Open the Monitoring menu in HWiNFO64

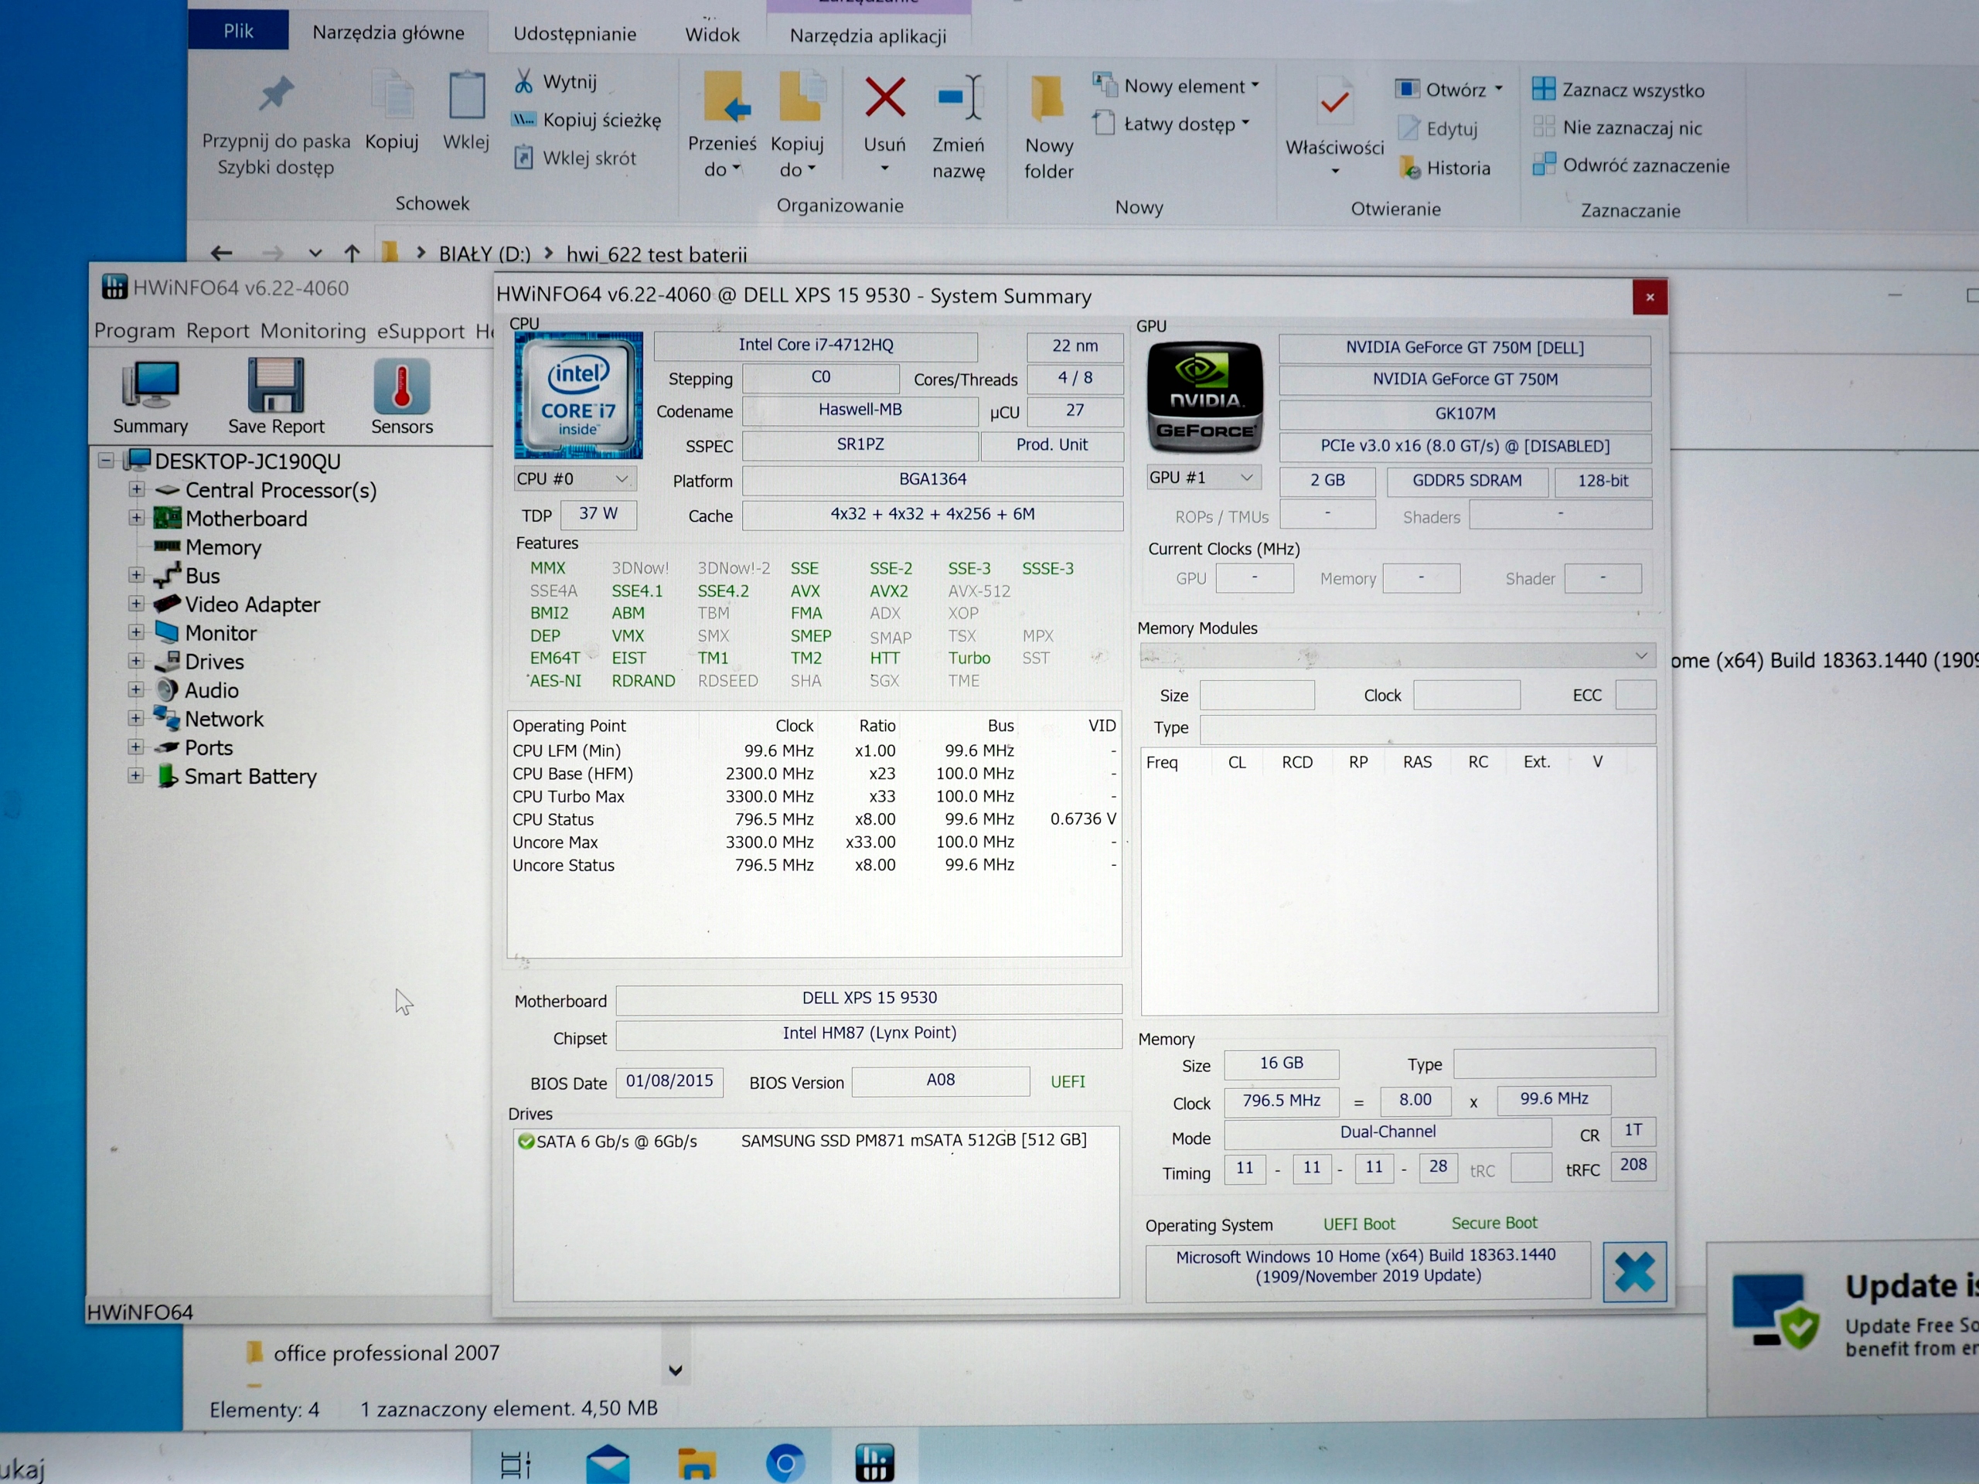[x=313, y=331]
